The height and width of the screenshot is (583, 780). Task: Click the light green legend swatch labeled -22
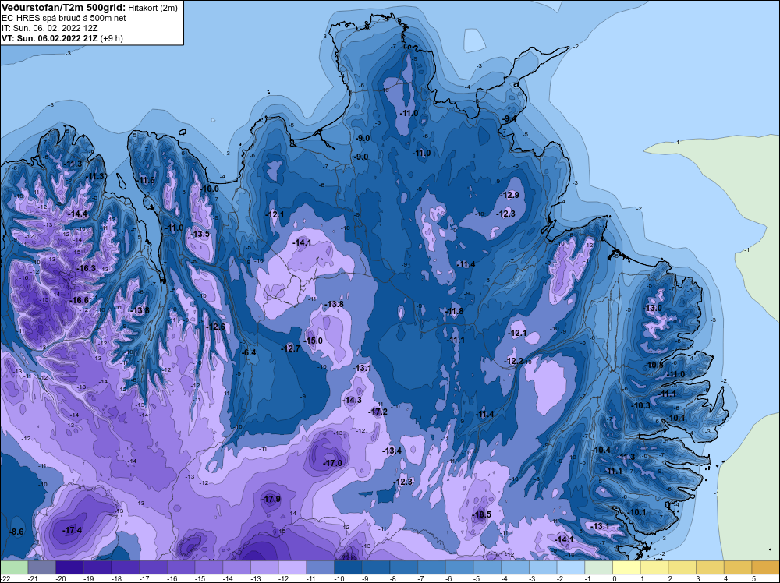pyautogui.click(x=14, y=567)
